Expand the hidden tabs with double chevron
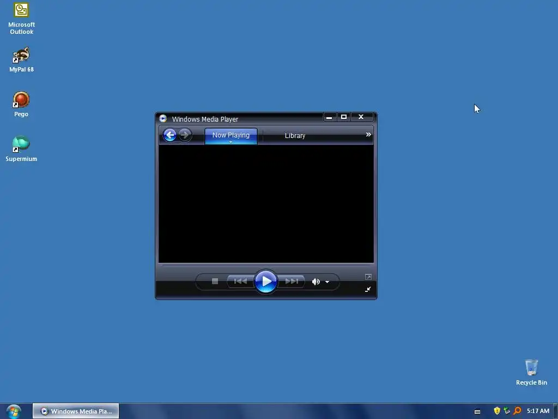 pos(368,134)
